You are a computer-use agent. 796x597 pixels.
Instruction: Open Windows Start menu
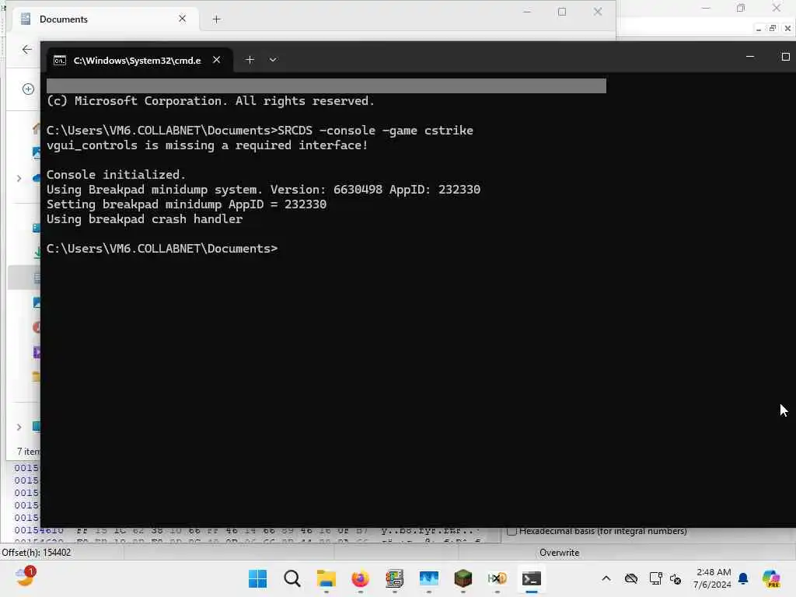(257, 578)
